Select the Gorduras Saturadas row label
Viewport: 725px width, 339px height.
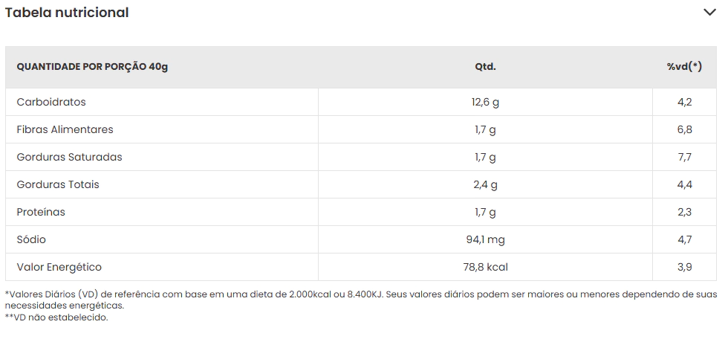point(69,157)
